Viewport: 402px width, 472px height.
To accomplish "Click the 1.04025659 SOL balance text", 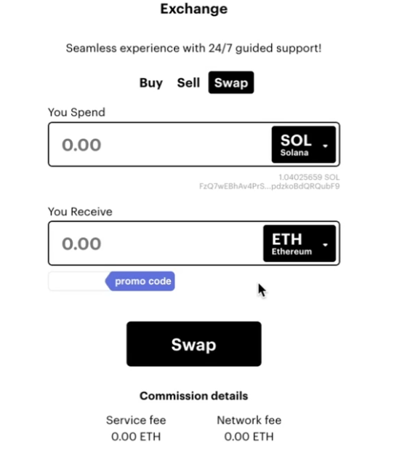I will [309, 177].
